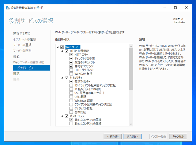Toggle the パフォーマンス checkbox

tap(67, 116)
